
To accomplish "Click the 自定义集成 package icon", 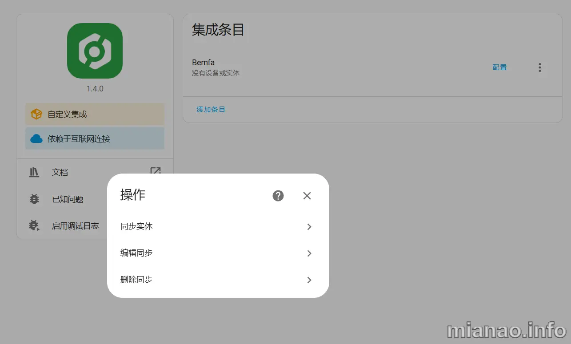I will pyautogui.click(x=36, y=115).
